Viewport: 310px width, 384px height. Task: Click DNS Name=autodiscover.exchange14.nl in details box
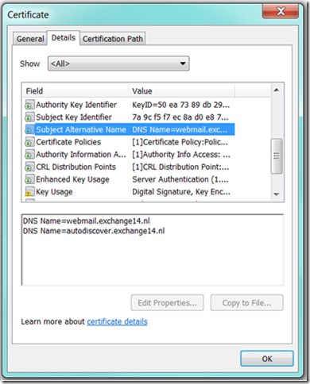coord(94,231)
